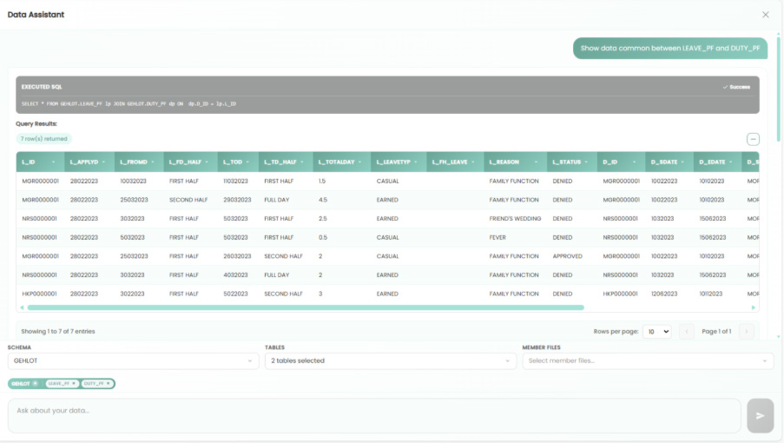This screenshot has height=443, width=784.
Task: Click the user message about LEAVE_PF and DUTY_PF
Action: (x=669, y=49)
